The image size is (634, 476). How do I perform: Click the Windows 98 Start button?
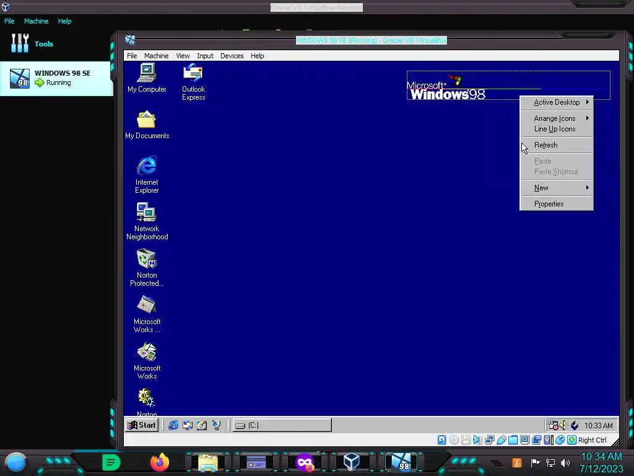point(142,425)
